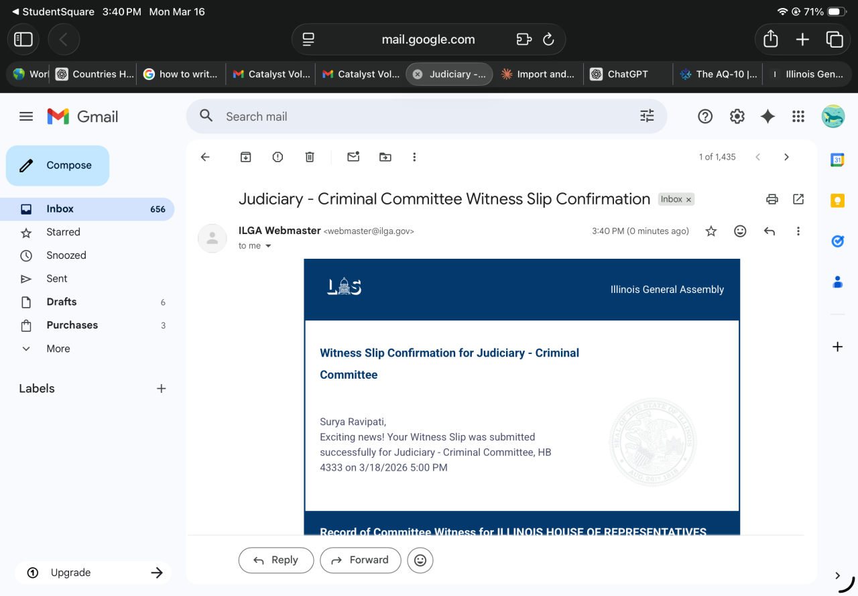Switch to the ChatGPT browser tab
Image resolution: width=858 pixels, height=596 pixels.
(x=627, y=74)
